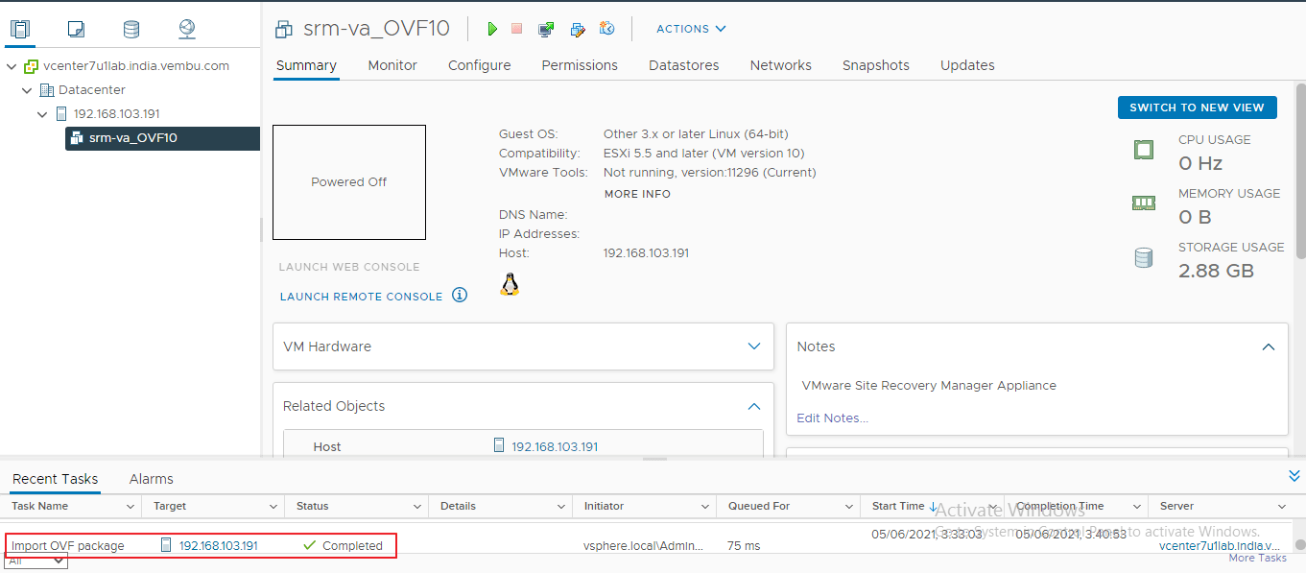Viewport: 1306px width, 573px height.
Task: Collapse the Related Objects panel
Action: 754,406
